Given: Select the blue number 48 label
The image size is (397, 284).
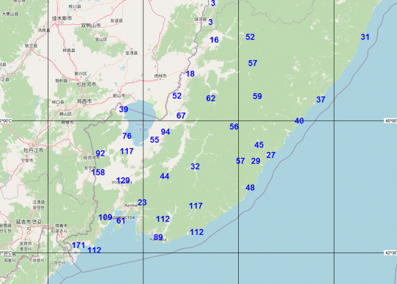Looking at the screenshot, I should pyautogui.click(x=250, y=188).
